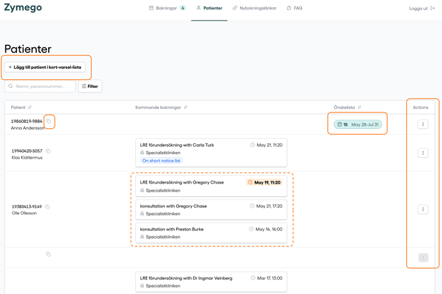
Task: Click Lägg till patient i kort-varsel-lista
Action: (x=45, y=67)
